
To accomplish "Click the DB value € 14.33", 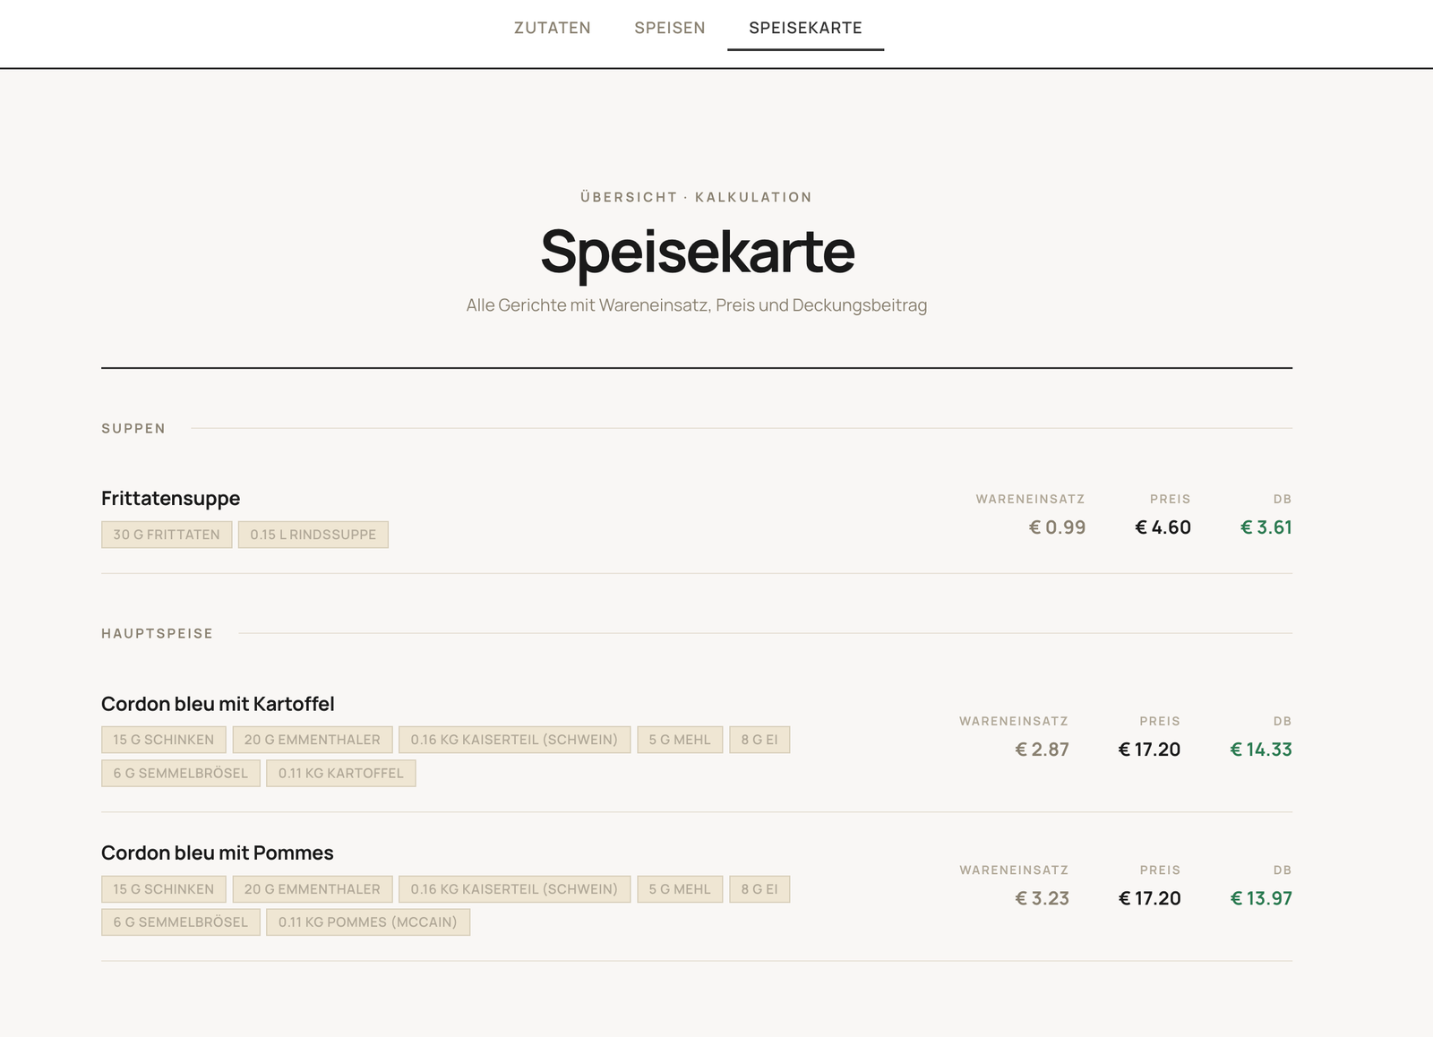I will (1261, 750).
